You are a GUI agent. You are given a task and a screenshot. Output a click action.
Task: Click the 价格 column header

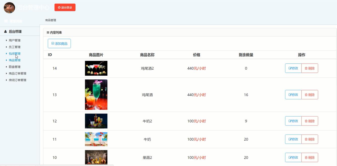coord(197,55)
